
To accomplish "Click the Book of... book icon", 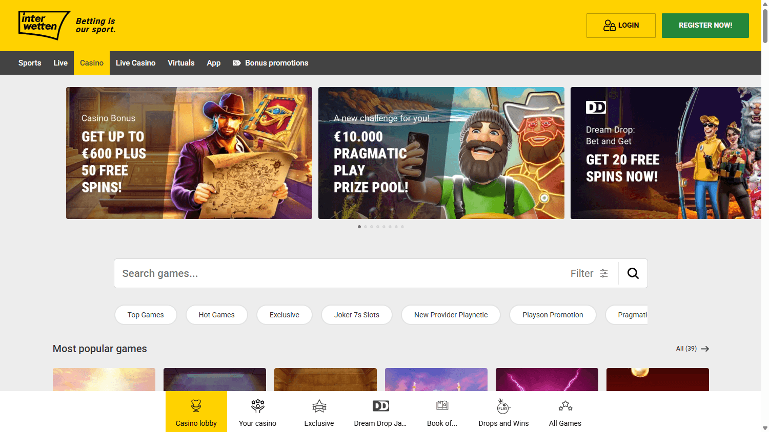I will 442,405.
